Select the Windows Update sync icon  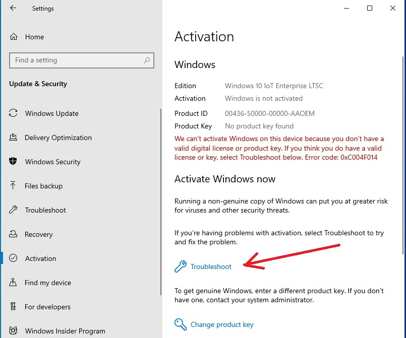pos(13,113)
